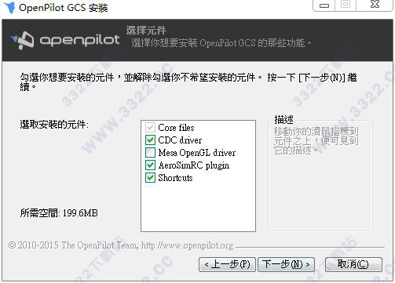Click the disabled maximize window icon
The image size is (395, 283).
point(346,5)
